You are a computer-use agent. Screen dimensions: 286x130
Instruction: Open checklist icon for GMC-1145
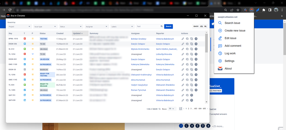coord(191,80)
